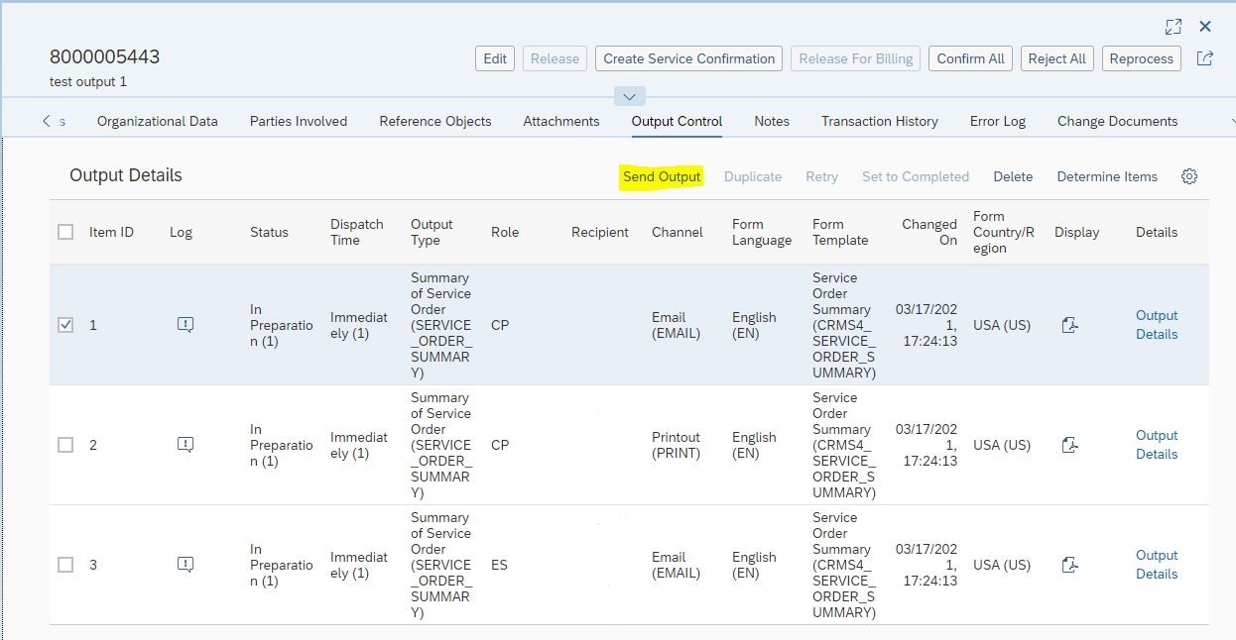Click the Printout (PRINT) channel cell
Screen dimensions: 1236x640
click(x=676, y=445)
